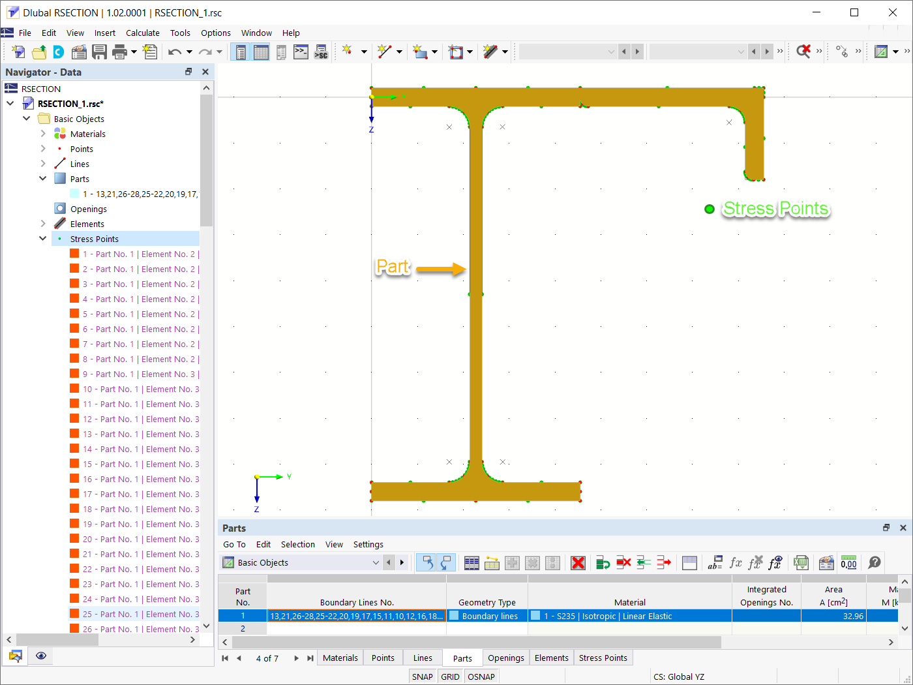Click the object numbering ab= icon

coord(715,563)
